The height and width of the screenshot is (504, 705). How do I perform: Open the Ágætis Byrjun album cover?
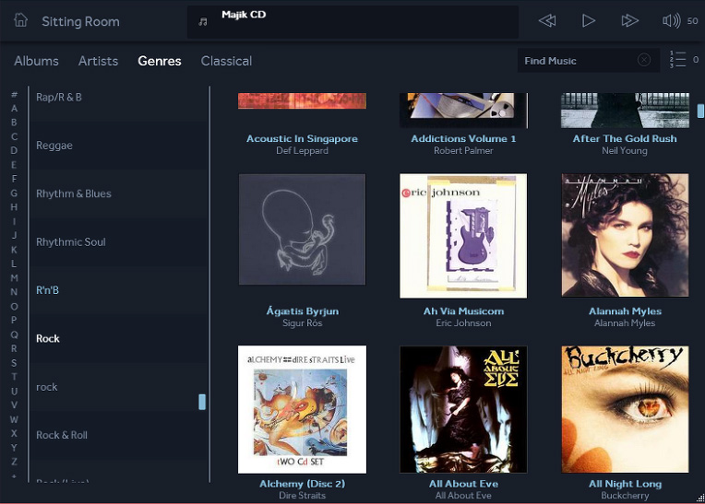click(x=302, y=229)
